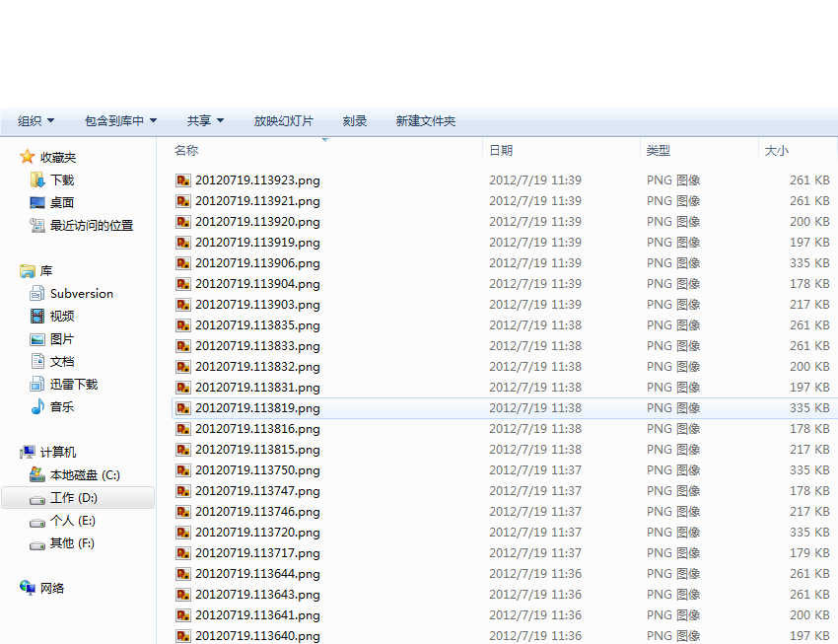The image size is (838, 644).
Task: Select file icon of 20120719.113903.png
Action: [182, 305]
